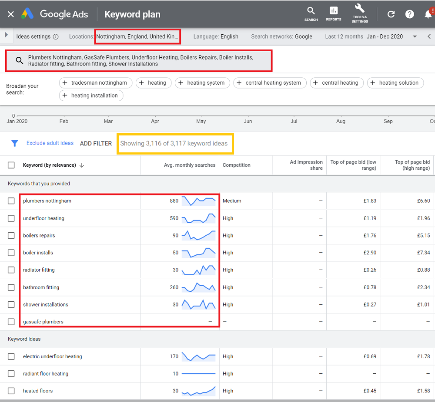
Task: Sort by Avg. monthly searches column
Action: [190, 165]
